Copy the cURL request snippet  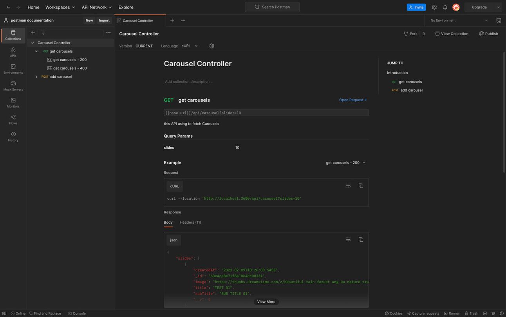pos(361,186)
